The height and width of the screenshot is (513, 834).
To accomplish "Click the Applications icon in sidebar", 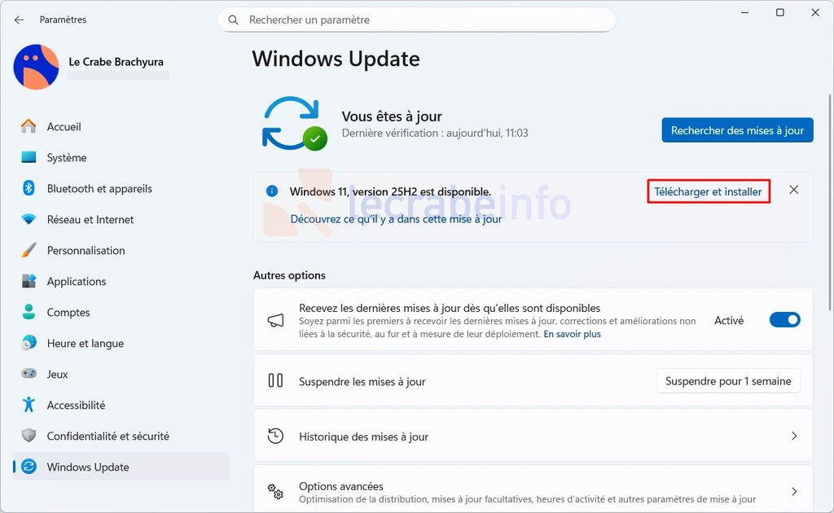I will (29, 281).
